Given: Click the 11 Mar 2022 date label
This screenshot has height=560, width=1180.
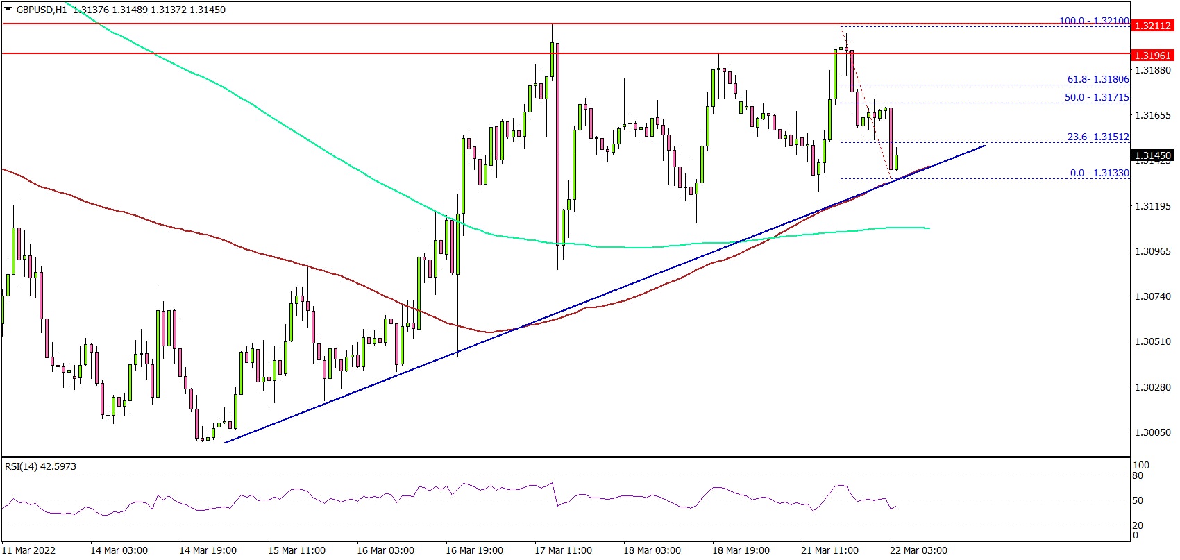Looking at the screenshot, I should (x=29, y=550).
